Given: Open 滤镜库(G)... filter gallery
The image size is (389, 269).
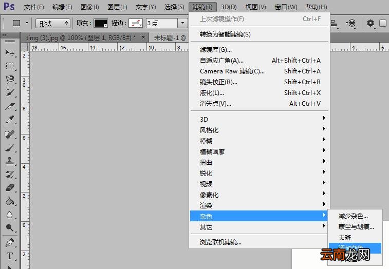Looking at the screenshot, I should tap(260, 50).
